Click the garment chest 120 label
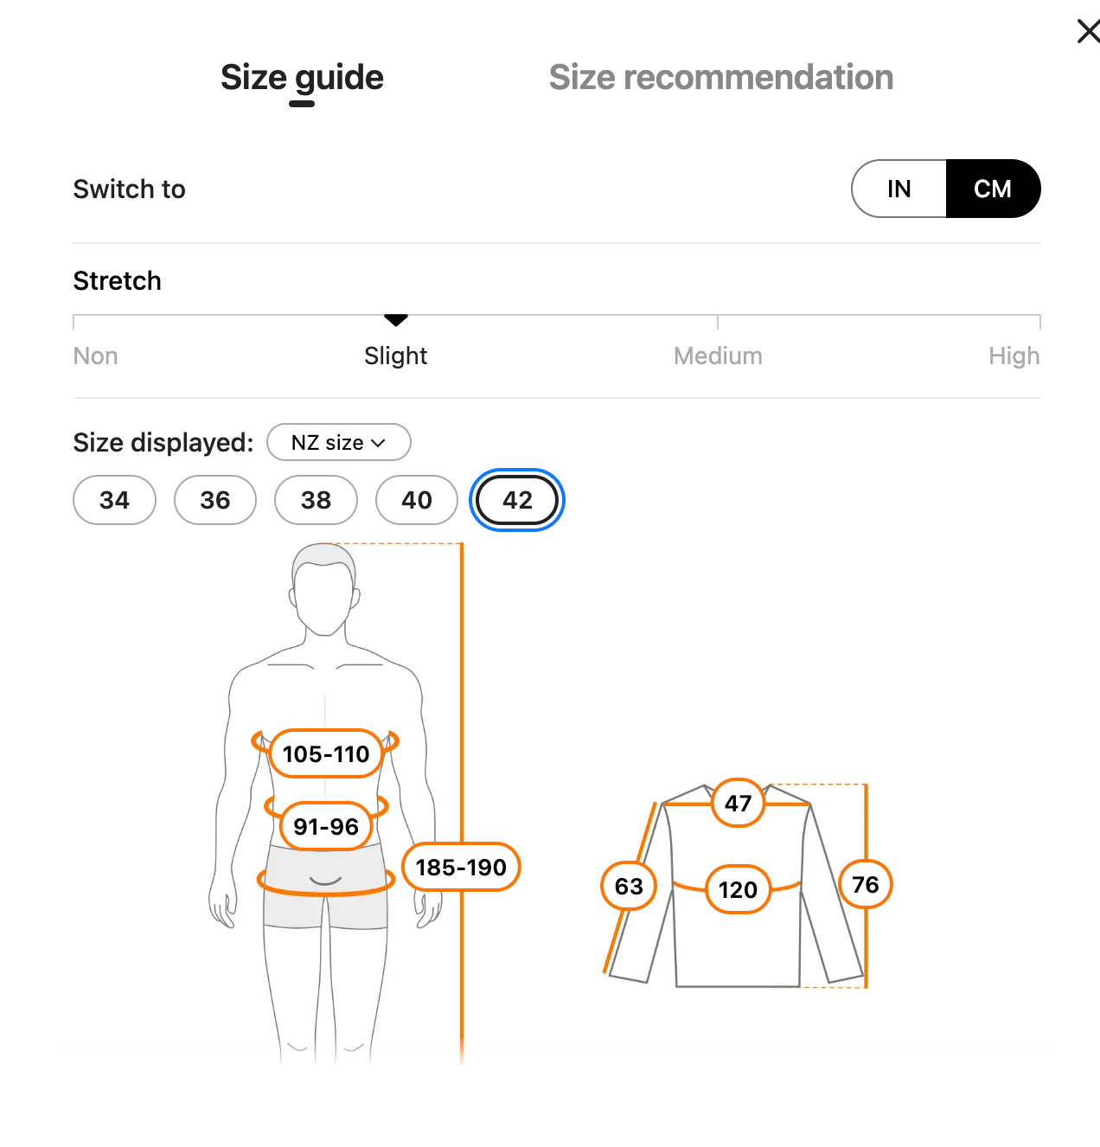Image resolution: width=1100 pixels, height=1147 pixels. [x=738, y=889]
